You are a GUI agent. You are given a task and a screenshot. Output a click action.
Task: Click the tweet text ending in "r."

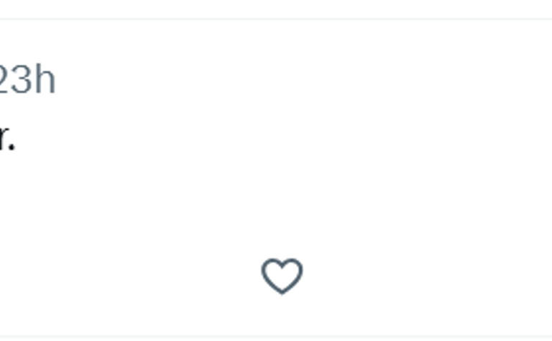(6, 138)
